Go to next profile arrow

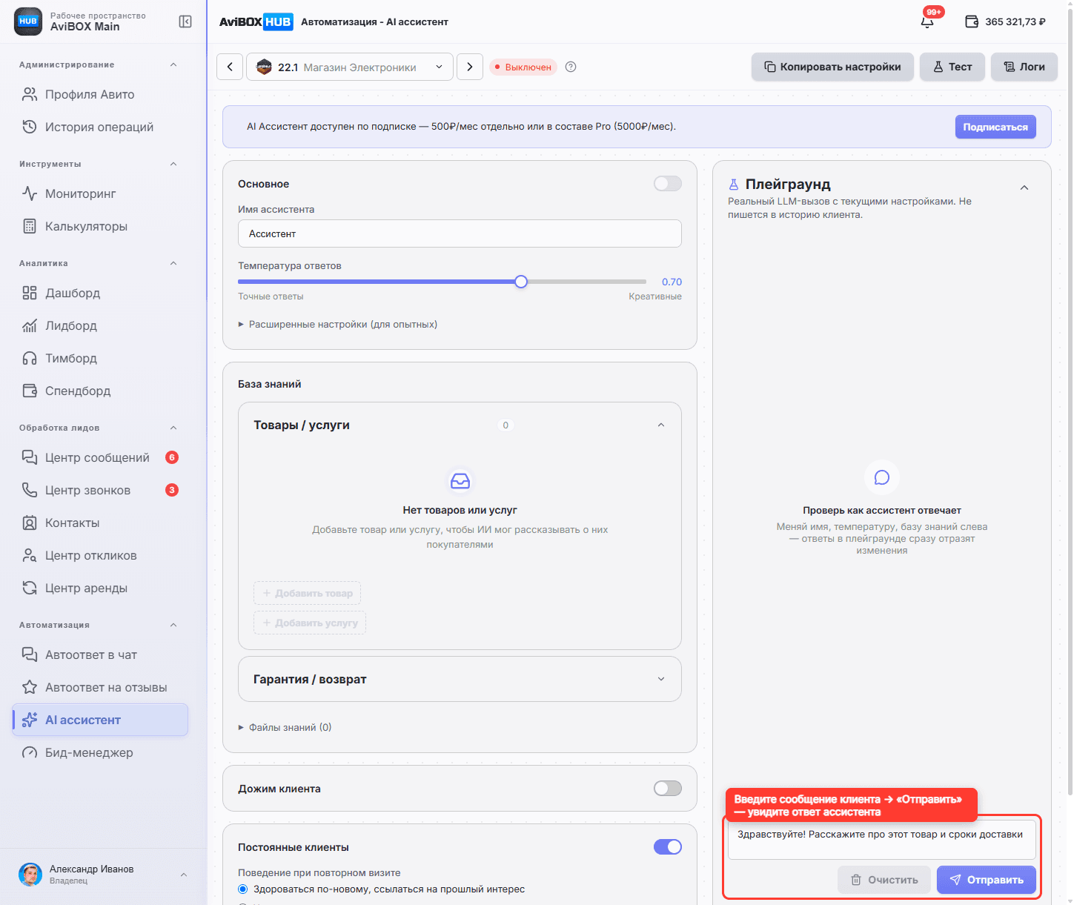point(470,67)
